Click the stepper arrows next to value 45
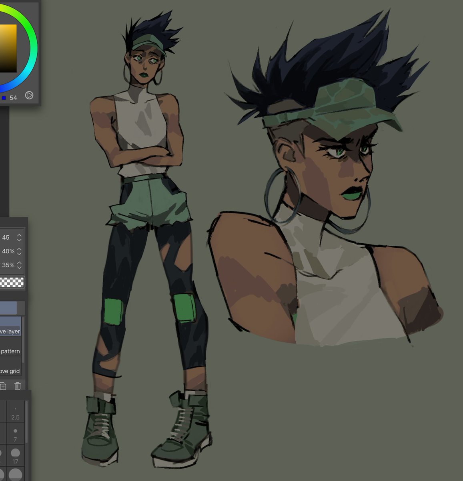This screenshot has height=481, width=463. pos(19,238)
